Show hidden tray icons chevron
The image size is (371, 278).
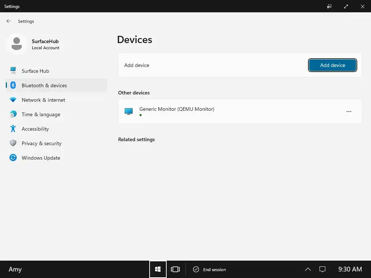(308, 269)
